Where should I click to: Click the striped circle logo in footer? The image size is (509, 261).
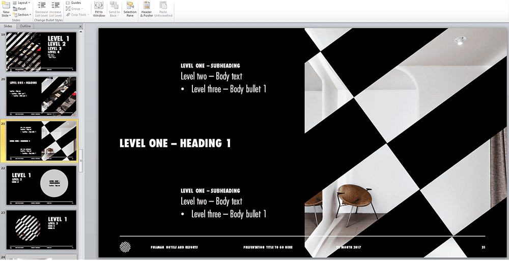tap(125, 247)
